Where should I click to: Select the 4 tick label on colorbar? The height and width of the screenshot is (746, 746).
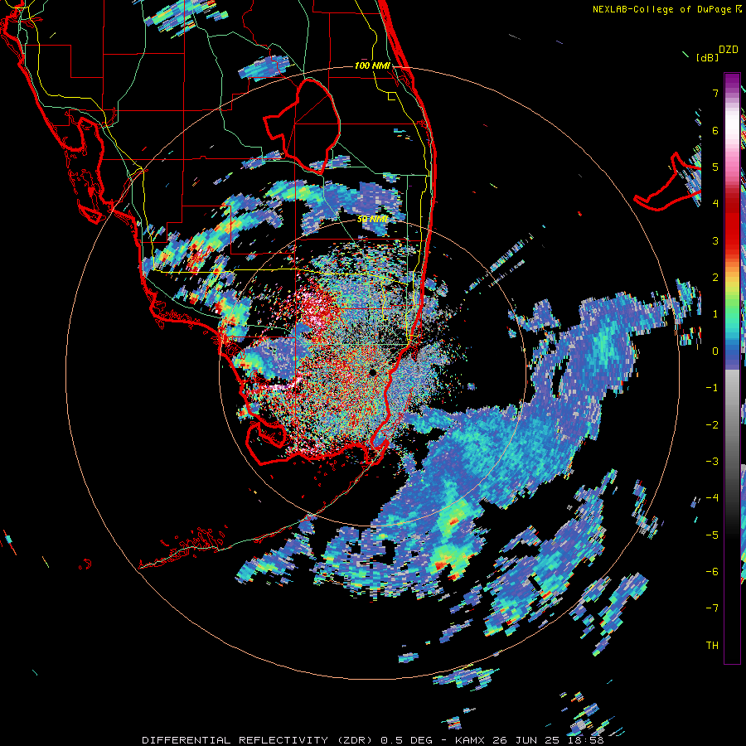[715, 203]
